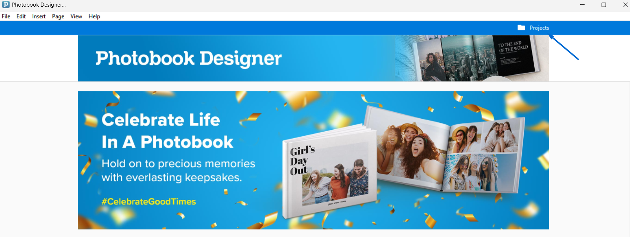Open the Insert menu

tap(39, 16)
